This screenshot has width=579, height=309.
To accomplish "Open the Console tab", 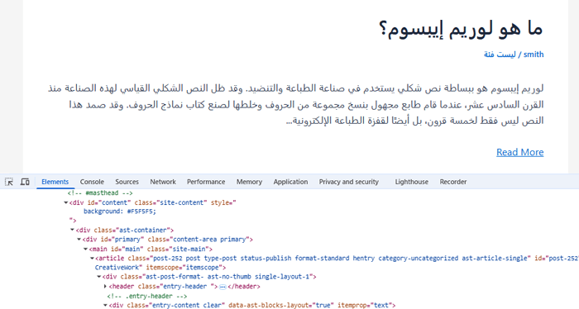I will click(92, 182).
